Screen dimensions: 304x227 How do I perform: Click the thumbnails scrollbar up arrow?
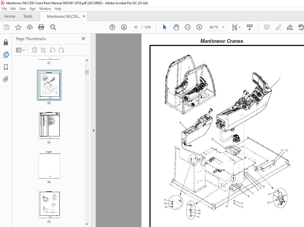[x=87, y=61]
